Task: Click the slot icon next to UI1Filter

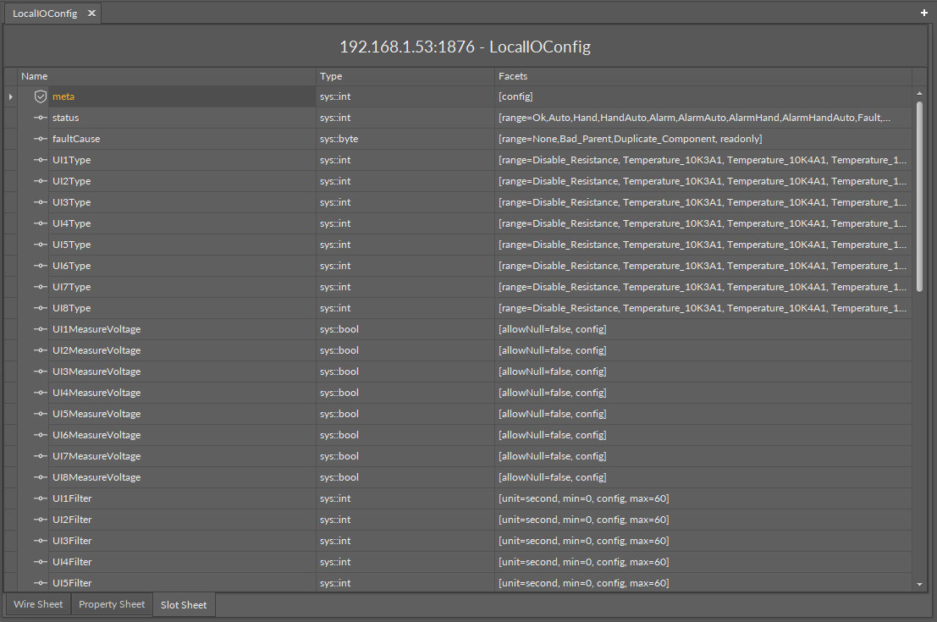Action: click(x=41, y=498)
